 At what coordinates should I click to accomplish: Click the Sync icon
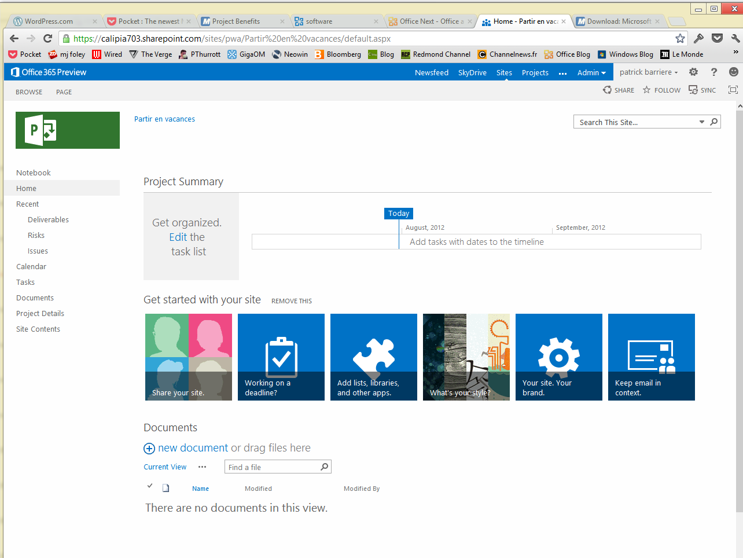tap(693, 90)
